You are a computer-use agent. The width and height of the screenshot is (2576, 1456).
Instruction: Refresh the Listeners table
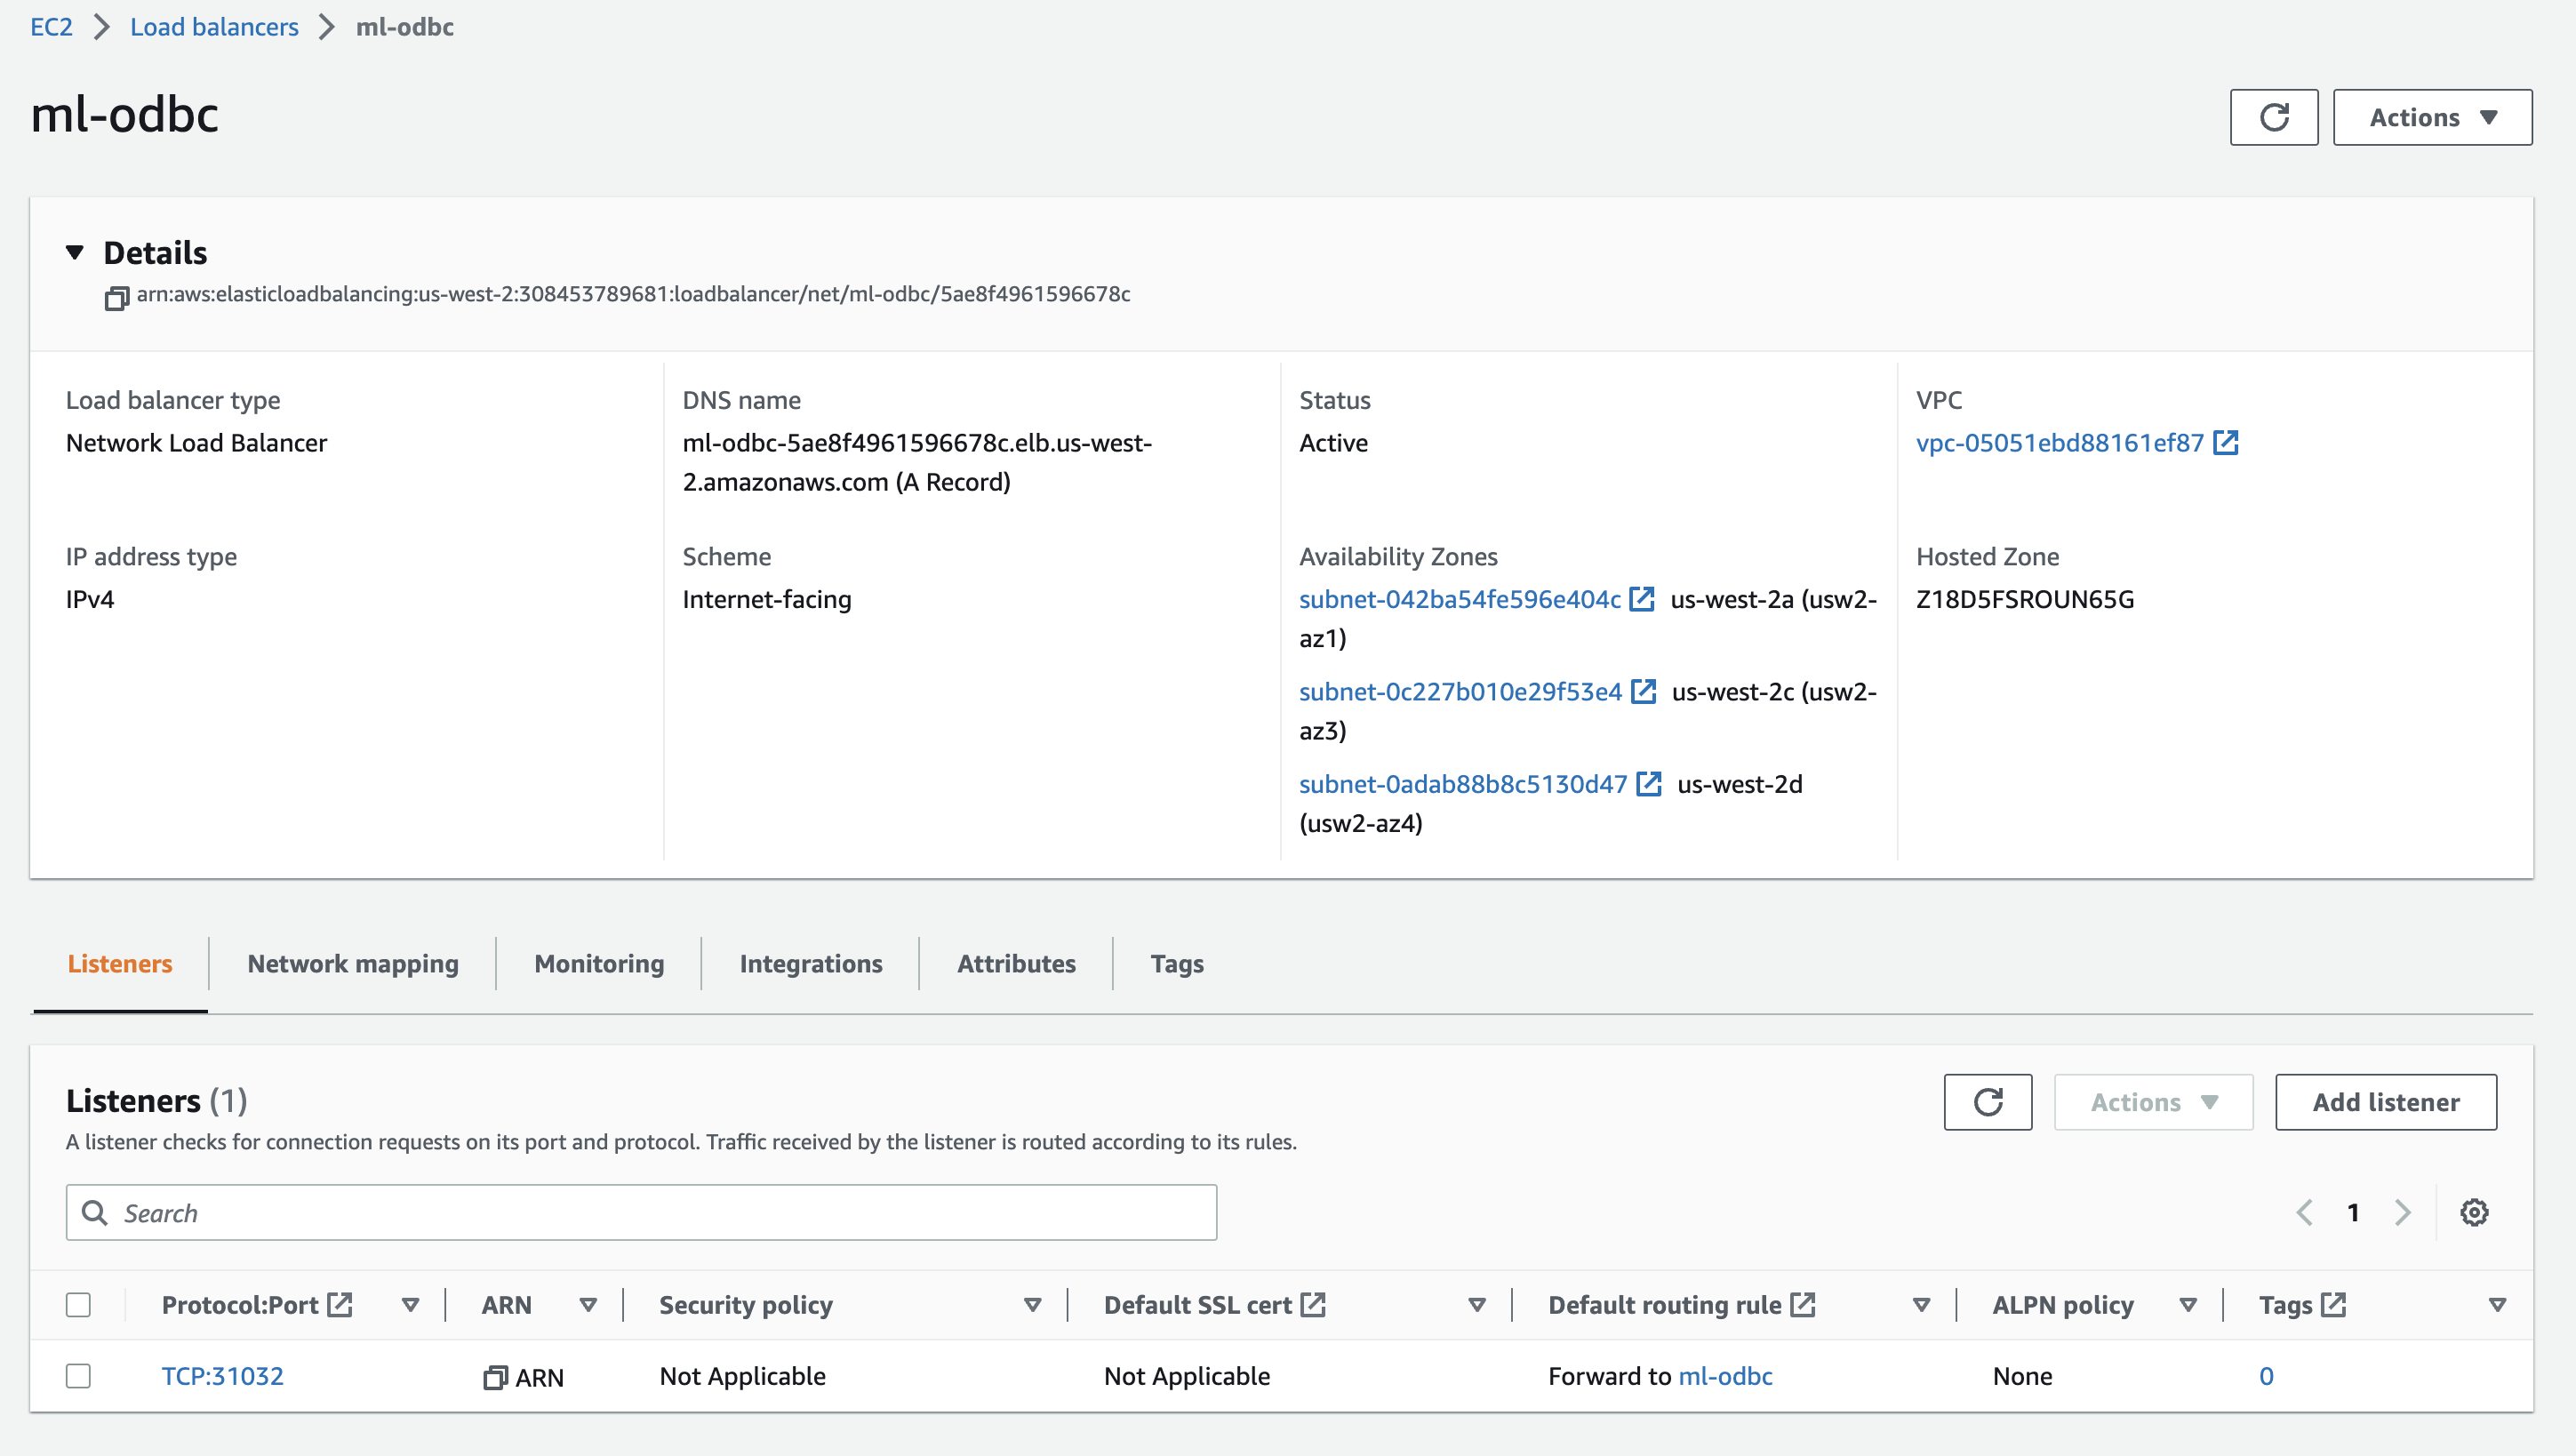point(1988,1102)
